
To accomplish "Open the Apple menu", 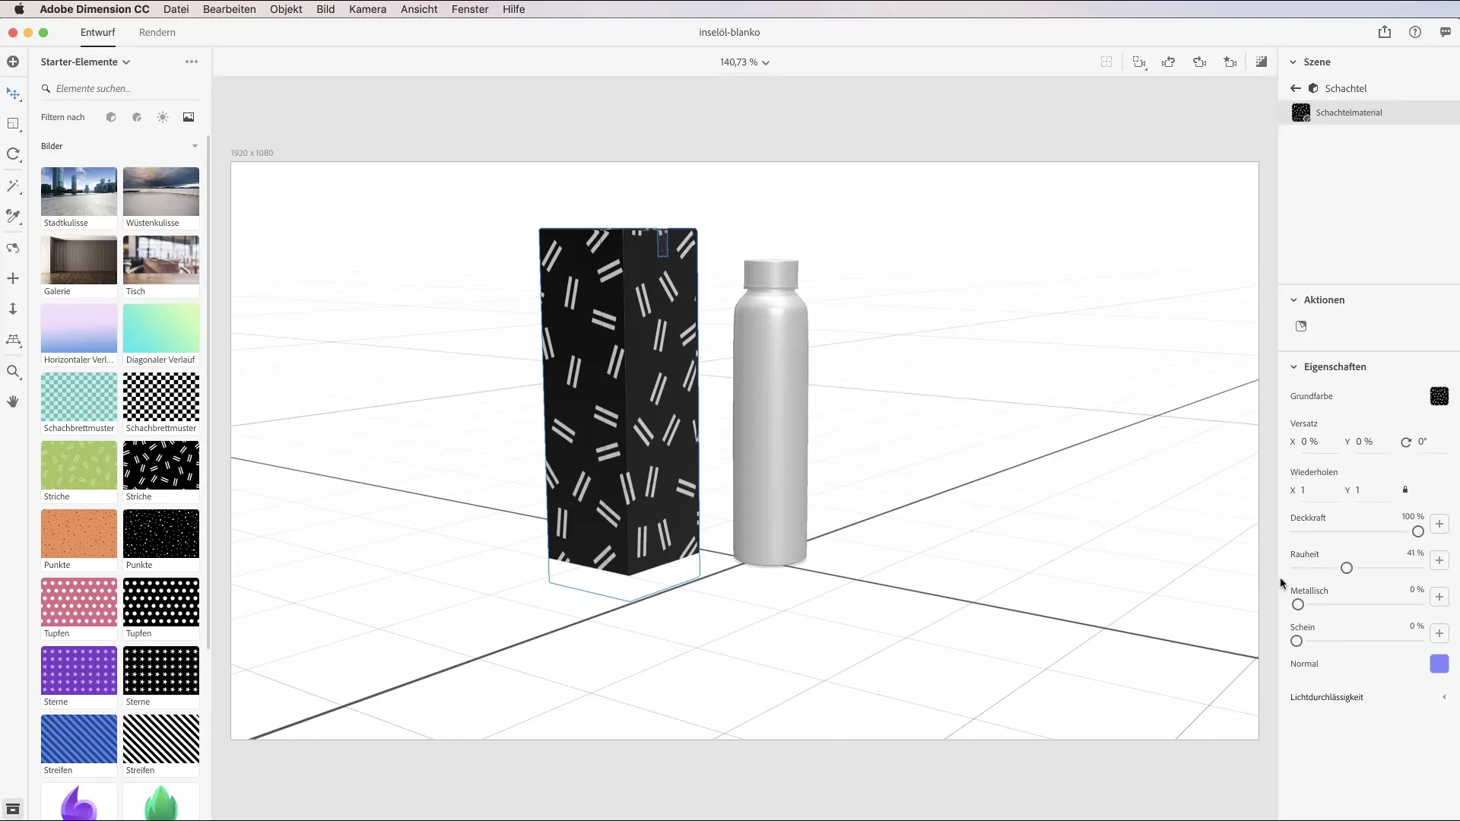I will 19,9.
